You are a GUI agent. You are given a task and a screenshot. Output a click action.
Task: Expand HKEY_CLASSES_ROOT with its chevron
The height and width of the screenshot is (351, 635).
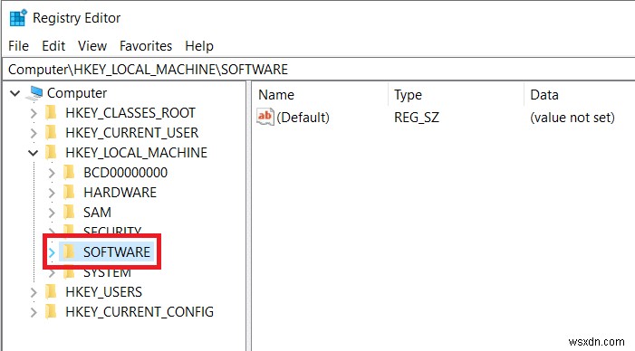34,113
